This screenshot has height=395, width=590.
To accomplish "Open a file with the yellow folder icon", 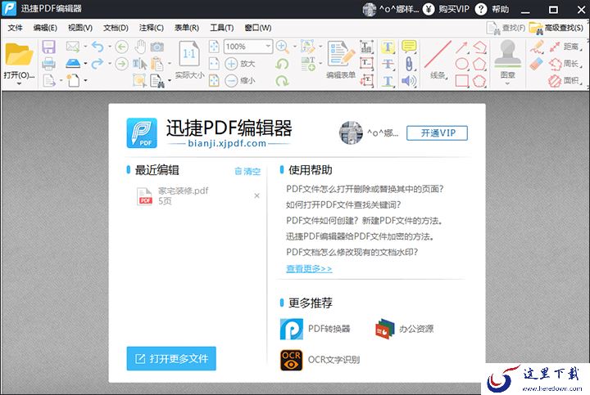I will click(x=19, y=55).
